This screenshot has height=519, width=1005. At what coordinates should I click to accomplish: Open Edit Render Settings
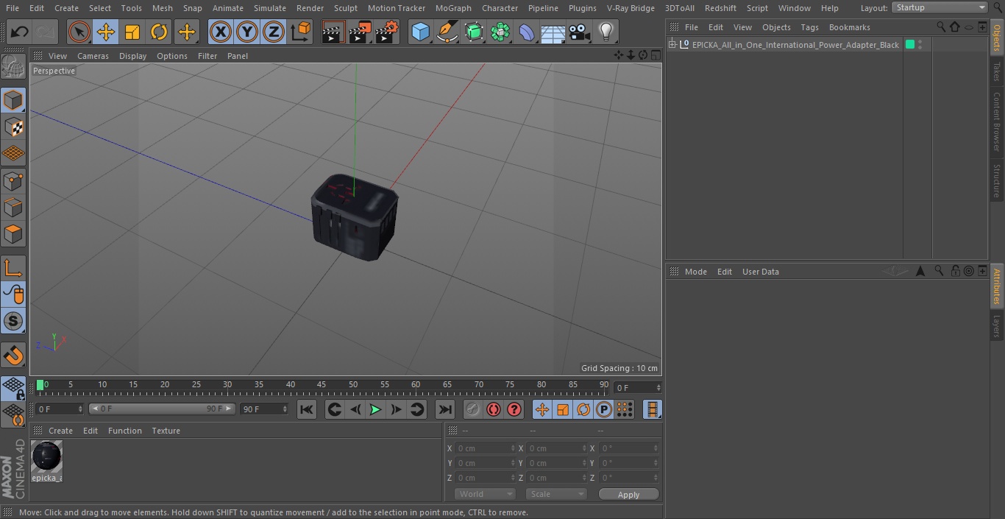coord(387,32)
